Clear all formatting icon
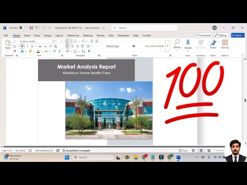 56,46
